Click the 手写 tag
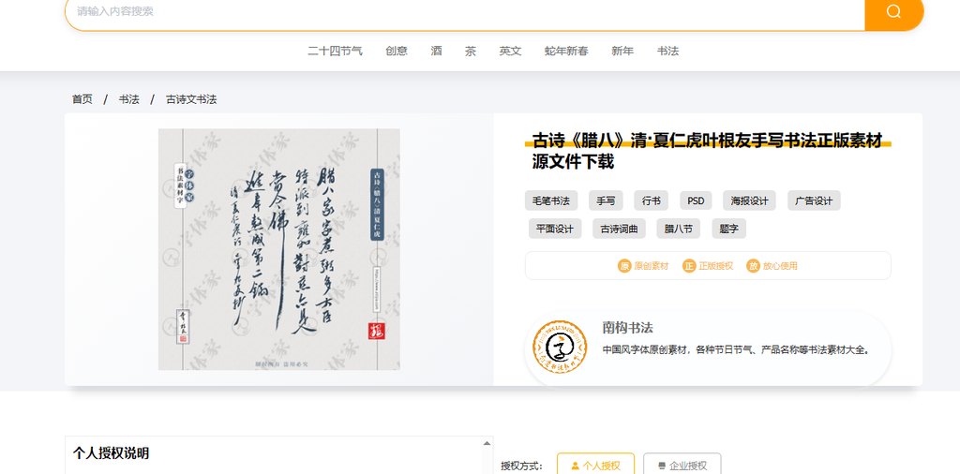The width and height of the screenshot is (960, 474). 607,200
